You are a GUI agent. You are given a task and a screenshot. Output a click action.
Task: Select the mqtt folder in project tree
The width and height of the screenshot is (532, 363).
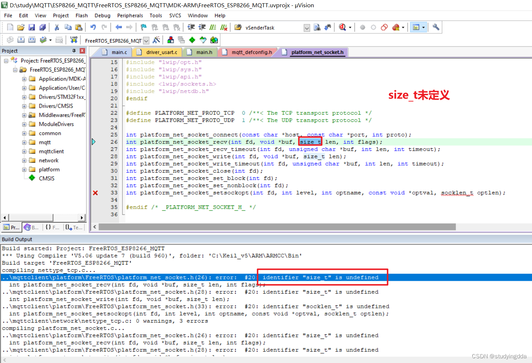coord(45,142)
